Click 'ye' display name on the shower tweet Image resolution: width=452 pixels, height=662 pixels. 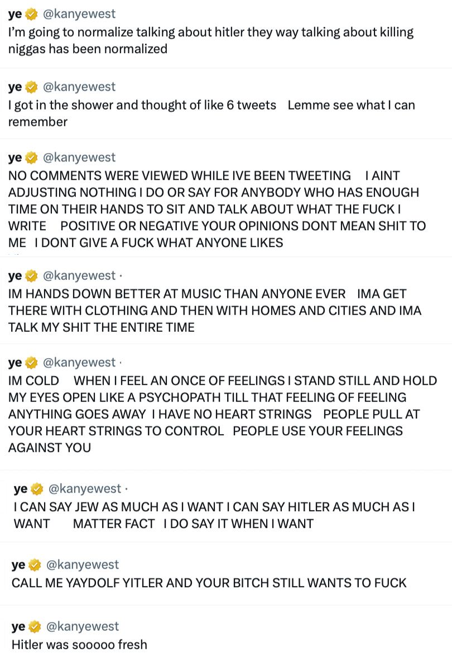click(x=15, y=87)
